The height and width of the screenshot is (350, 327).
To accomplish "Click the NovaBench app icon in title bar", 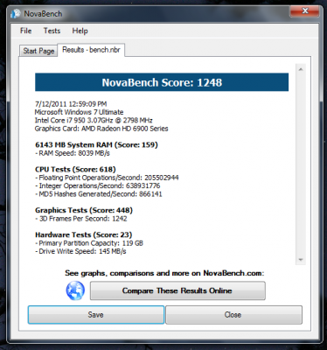I will point(15,14).
